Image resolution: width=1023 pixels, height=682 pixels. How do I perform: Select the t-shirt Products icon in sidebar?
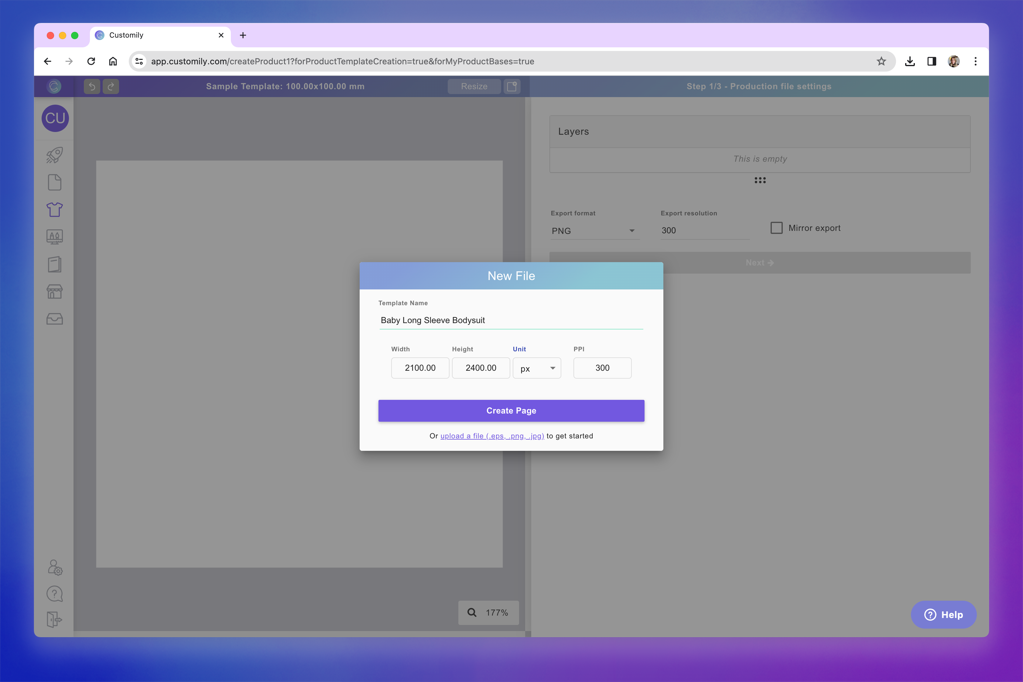click(54, 210)
